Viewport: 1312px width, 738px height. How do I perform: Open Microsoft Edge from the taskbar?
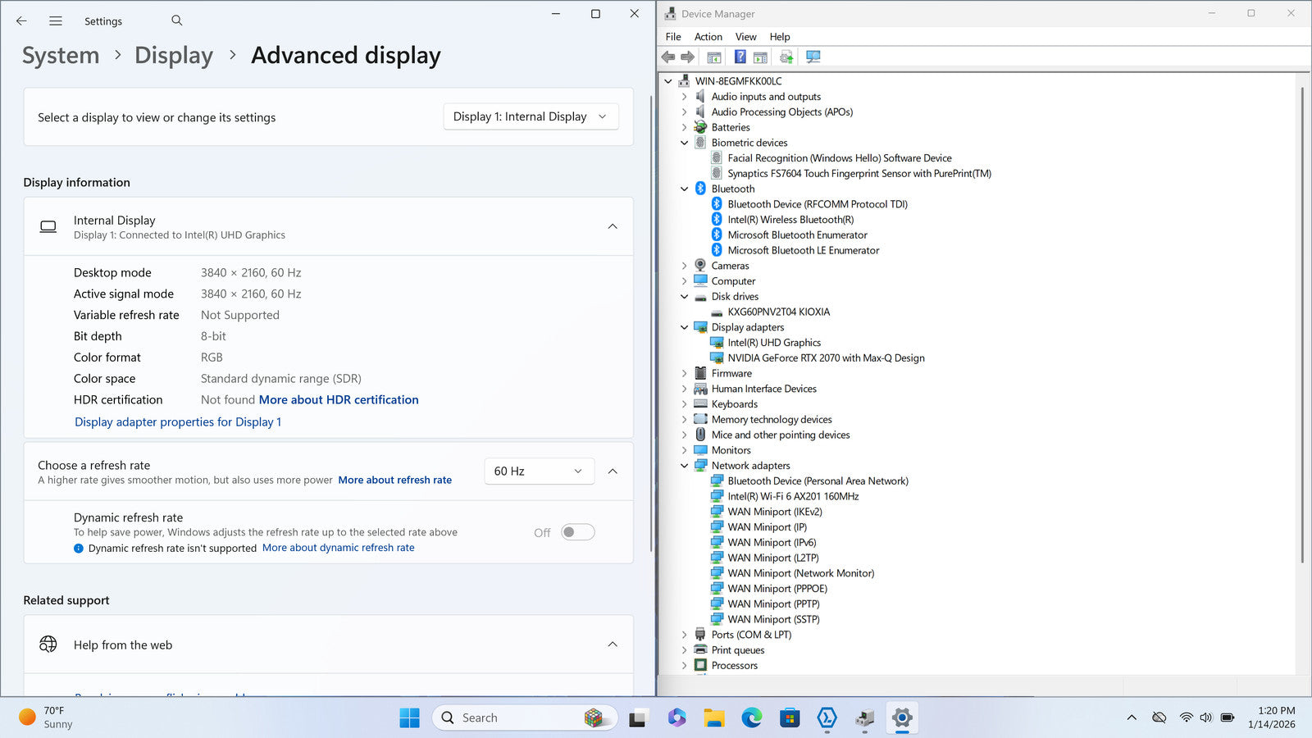pyautogui.click(x=752, y=718)
